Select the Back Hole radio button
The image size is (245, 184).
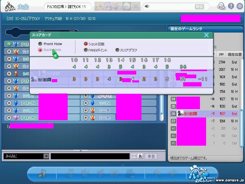click(40, 50)
